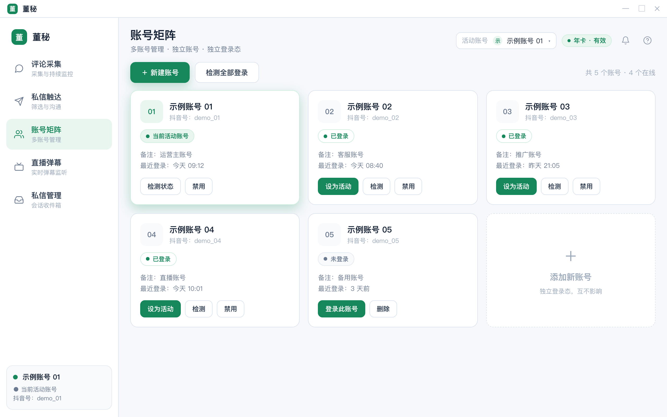Click the 共 5 个账号 · 4 个在线 text
Viewport: 667px width, 417px height.
pos(620,73)
